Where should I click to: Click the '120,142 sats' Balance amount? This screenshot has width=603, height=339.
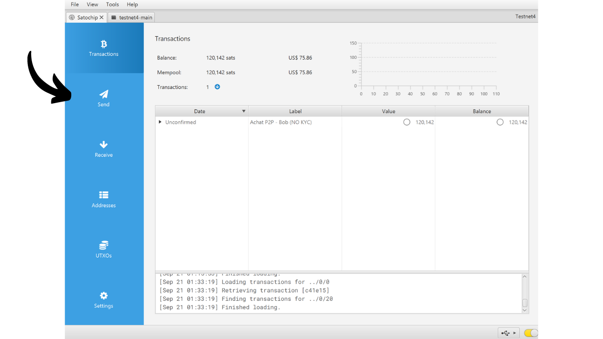pos(220,58)
